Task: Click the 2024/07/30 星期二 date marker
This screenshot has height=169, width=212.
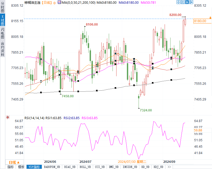Action: pyautogui.click(x=132, y=162)
